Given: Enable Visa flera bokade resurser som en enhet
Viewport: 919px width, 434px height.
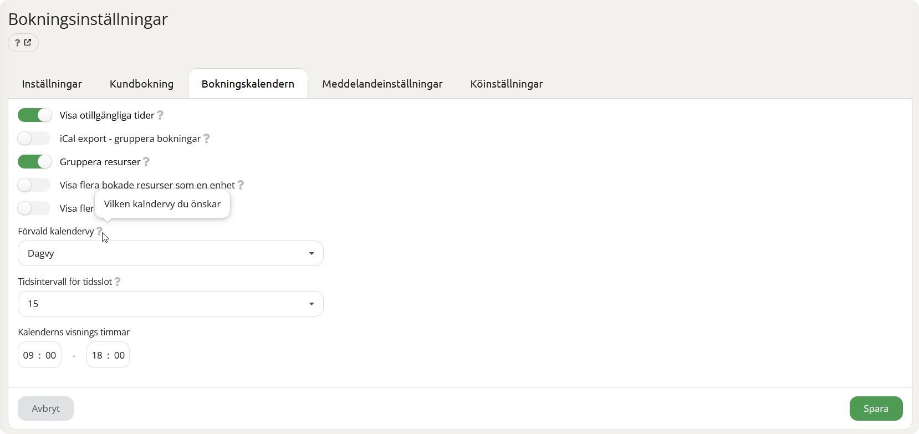Looking at the screenshot, I should (x=34, y=185).
